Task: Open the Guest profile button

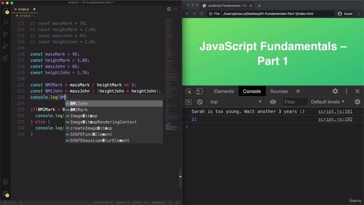Action: click(x=345, y=14)
